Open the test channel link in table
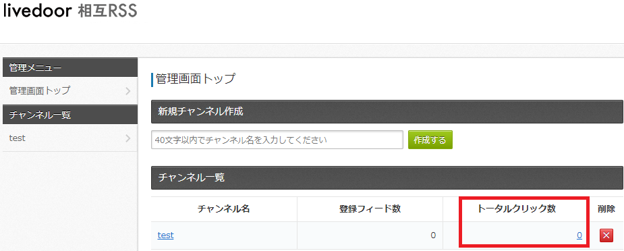Image resolution: width=624 pixels, height=251 pixels. pyautogui.click(x=165, y=235)
